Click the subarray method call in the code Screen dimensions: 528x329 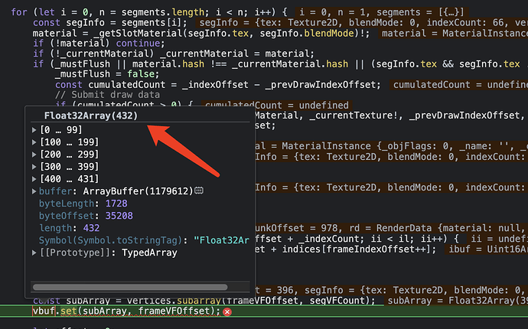point(199,301)
